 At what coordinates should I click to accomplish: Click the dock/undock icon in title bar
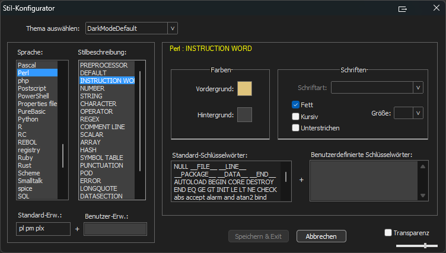tap(403, 9)
